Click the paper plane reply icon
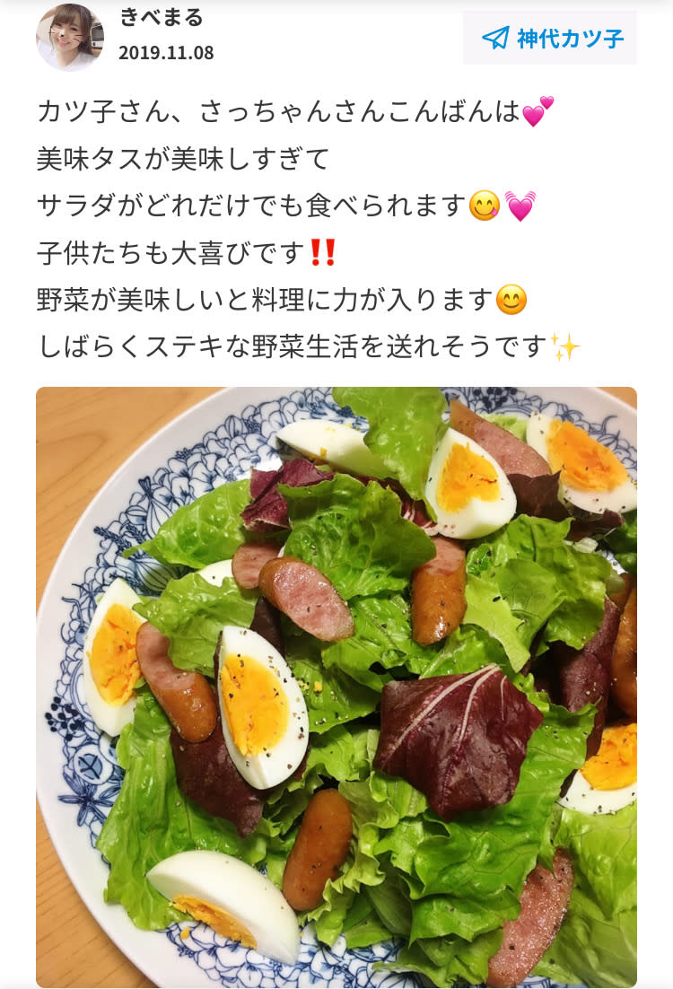The image size is (673, 989). (495, 38)
